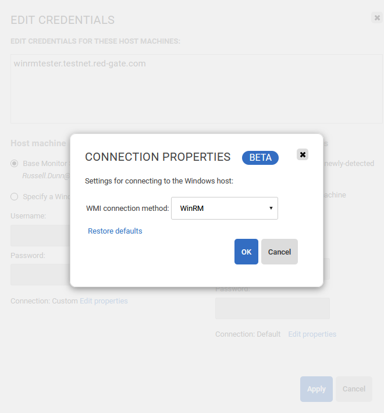384x413 pixels.
Task: Click the Connection Properties title text
Action: click(158, 157)
